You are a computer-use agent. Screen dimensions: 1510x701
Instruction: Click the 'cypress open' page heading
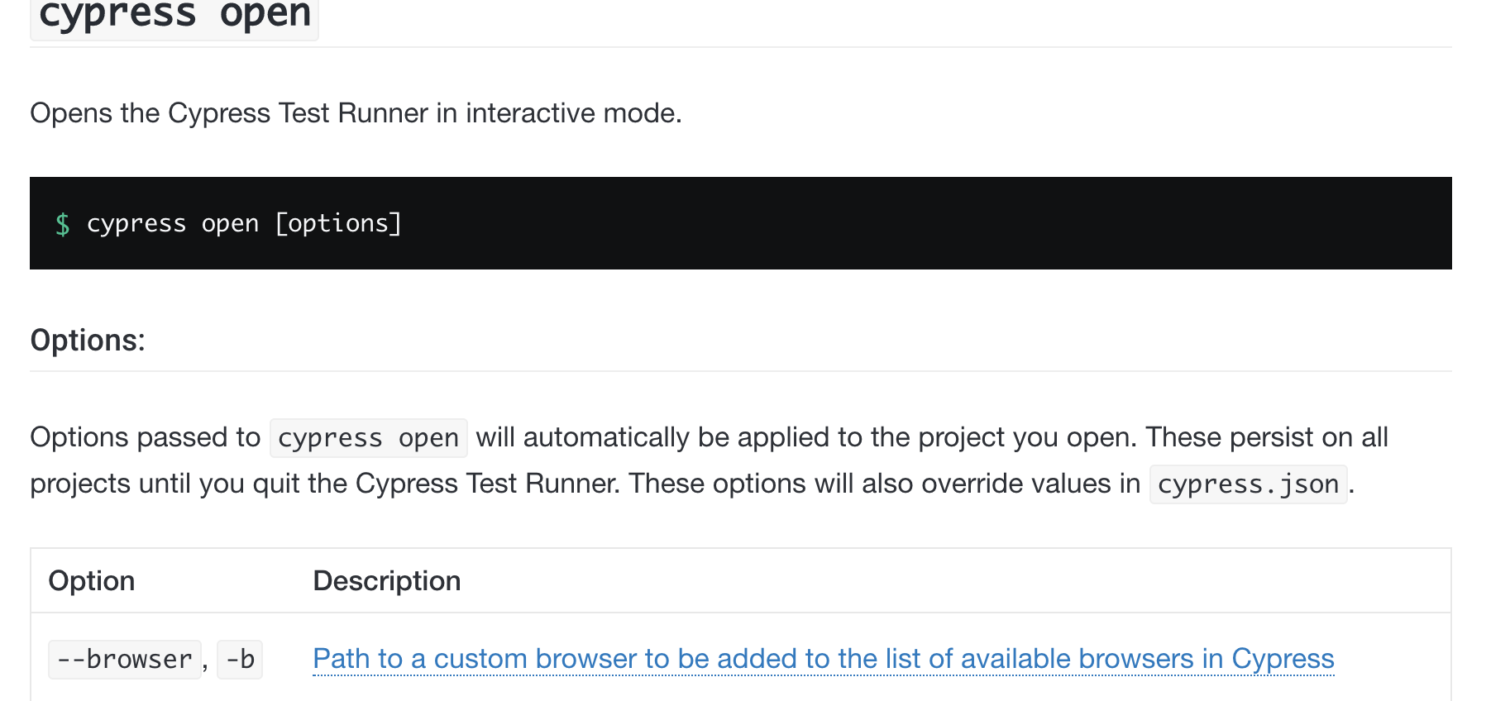(174, 15)
